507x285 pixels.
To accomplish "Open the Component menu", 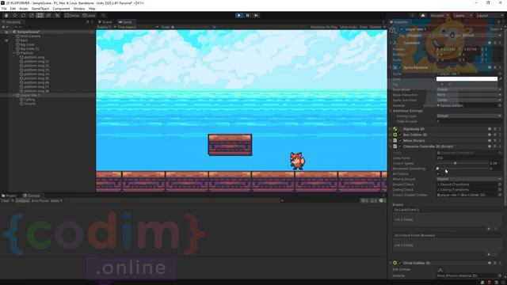I will [x=61, y=9].
